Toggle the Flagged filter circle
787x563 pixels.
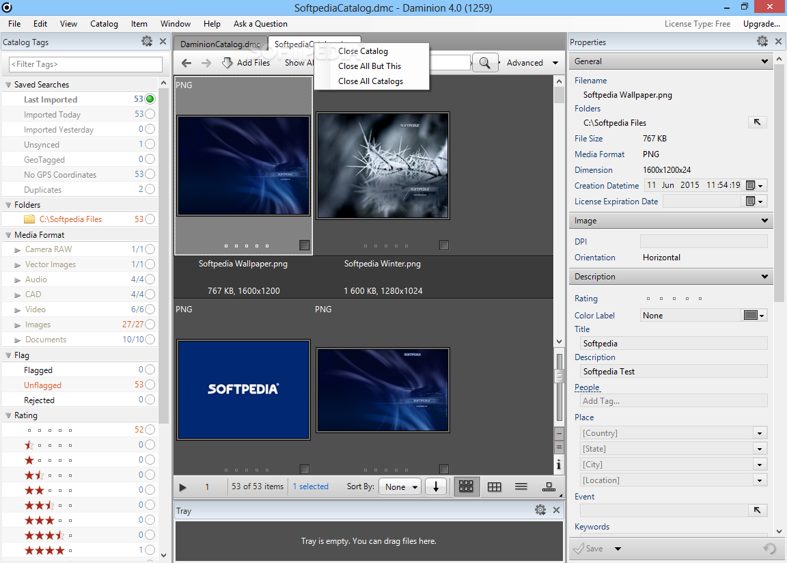click(150, 370)
